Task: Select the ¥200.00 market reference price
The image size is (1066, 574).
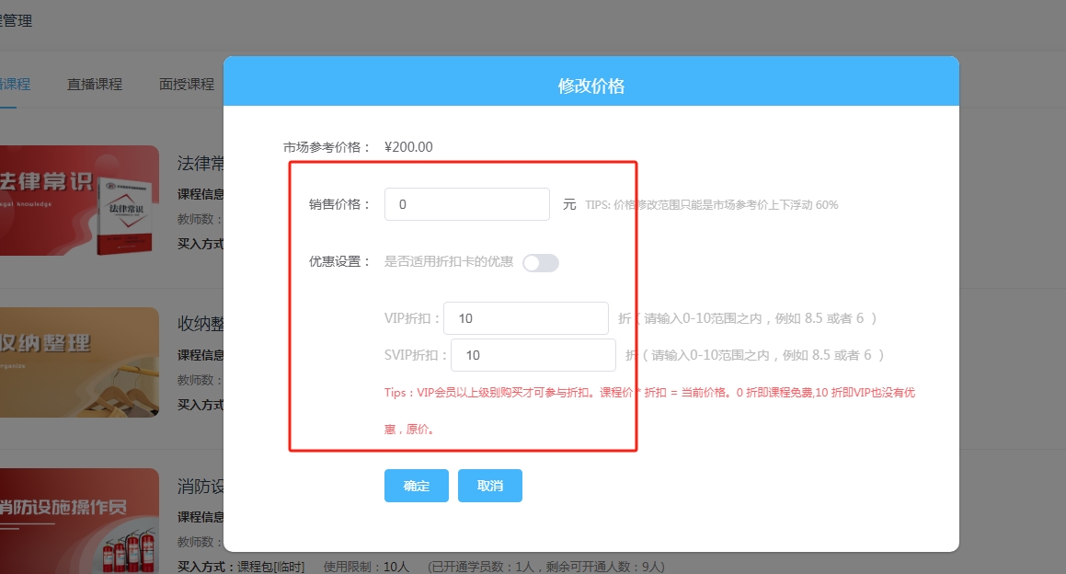Action: coord(408,147)
